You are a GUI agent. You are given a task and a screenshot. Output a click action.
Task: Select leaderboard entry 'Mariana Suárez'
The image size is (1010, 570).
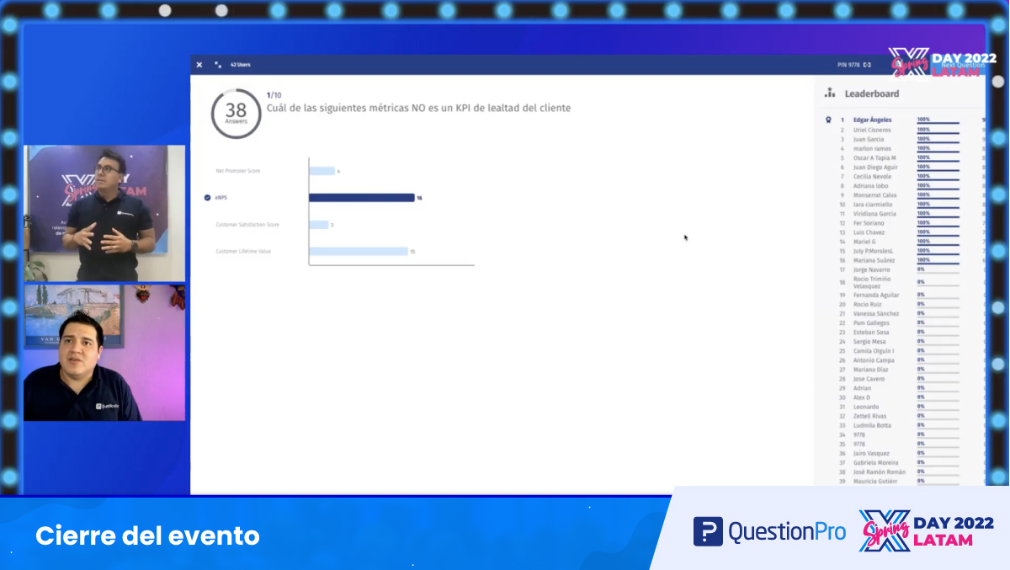tap(874, 260)
